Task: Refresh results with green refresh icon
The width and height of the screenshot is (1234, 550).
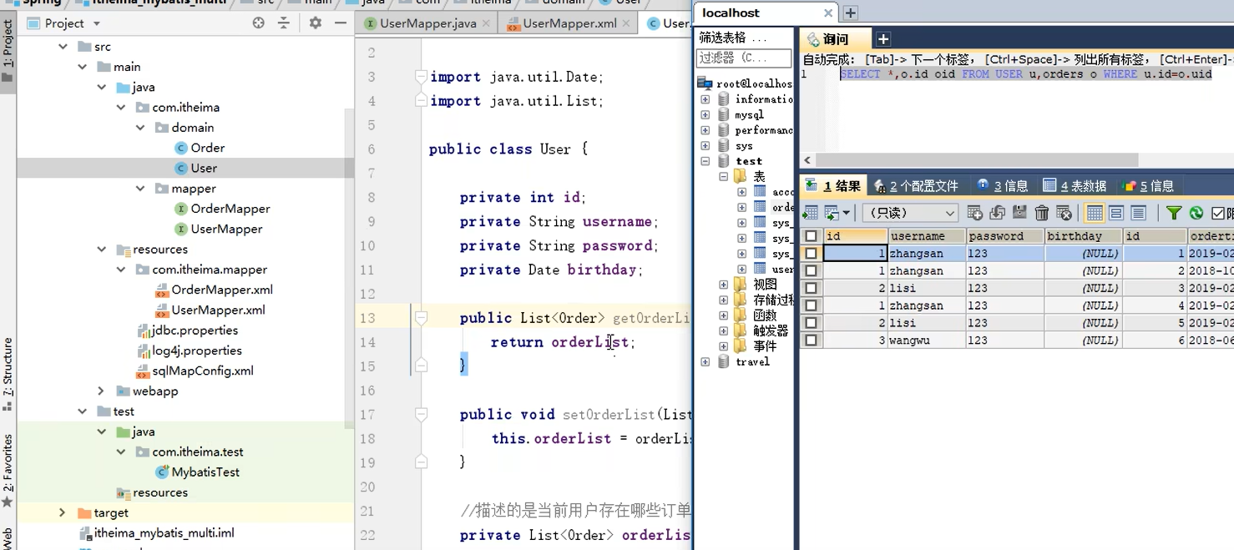Action: coord(1196,213)
